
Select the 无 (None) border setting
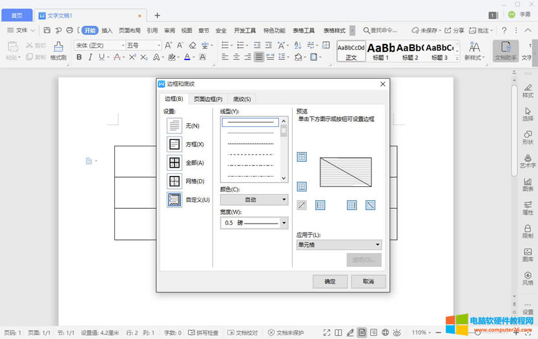pos(174,126)
